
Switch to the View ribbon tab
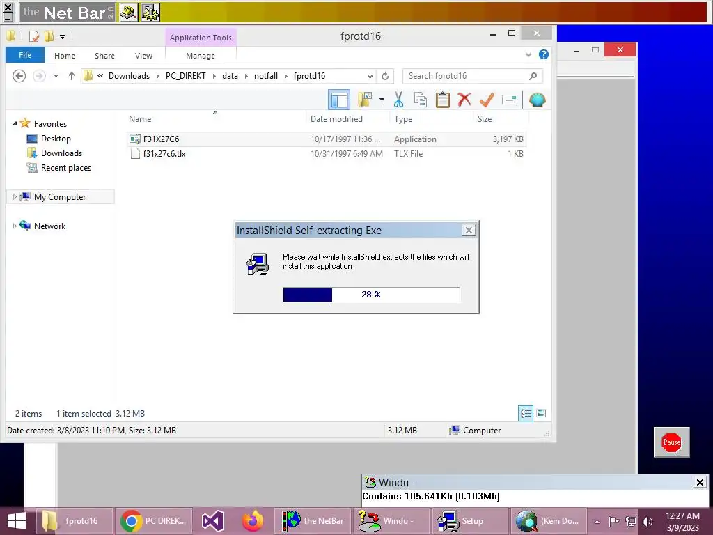[143, 56]
